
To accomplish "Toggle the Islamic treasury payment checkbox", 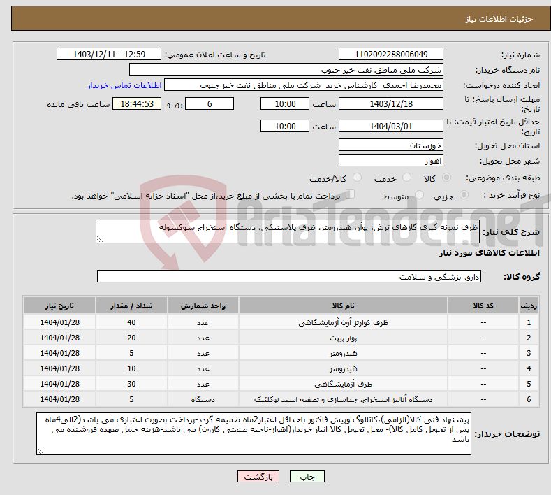I will pyautogui.click(x=351, y=194).
